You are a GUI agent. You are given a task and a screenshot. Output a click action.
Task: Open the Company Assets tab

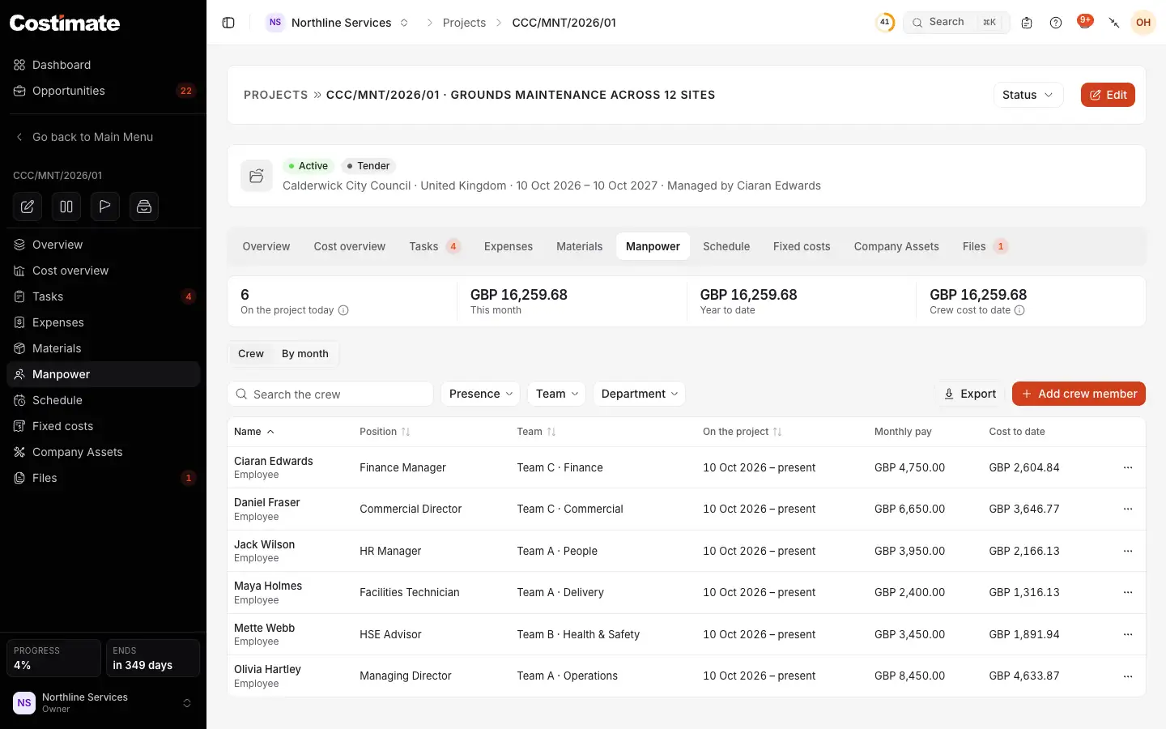click(x=896, y=246)
